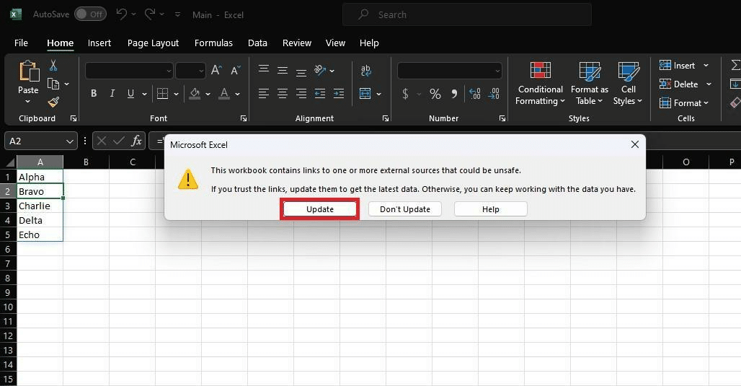Click the Cut scissors icon

click(53, 66)
